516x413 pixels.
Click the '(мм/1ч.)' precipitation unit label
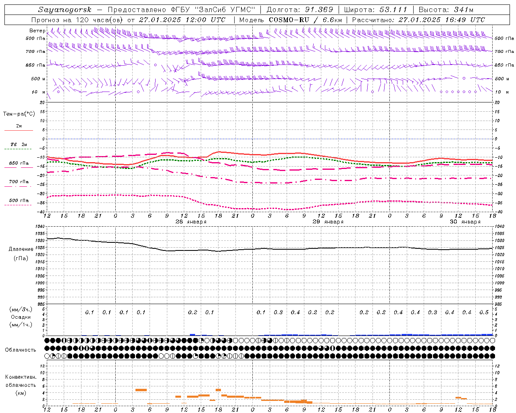click(x=21, y=325)
